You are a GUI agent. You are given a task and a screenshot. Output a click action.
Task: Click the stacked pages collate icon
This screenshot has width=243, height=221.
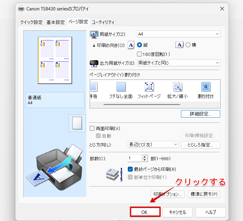[x=112, y=175]
